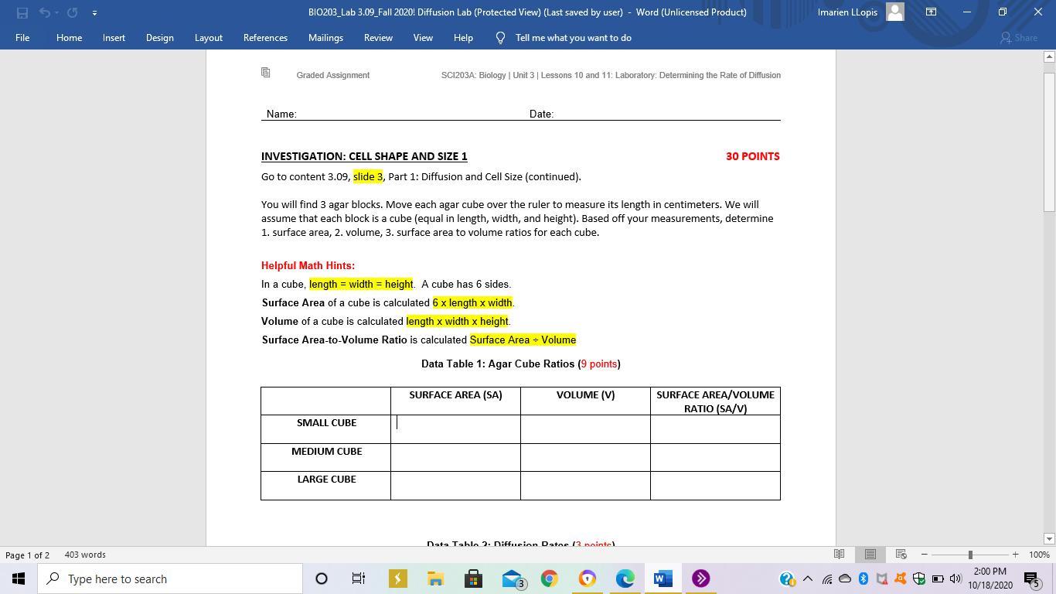Switch to Read Mode view

click(x=839, y=555)
